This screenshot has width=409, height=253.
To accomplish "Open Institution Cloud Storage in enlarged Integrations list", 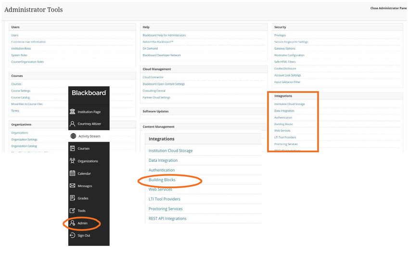I will (171, 150).
